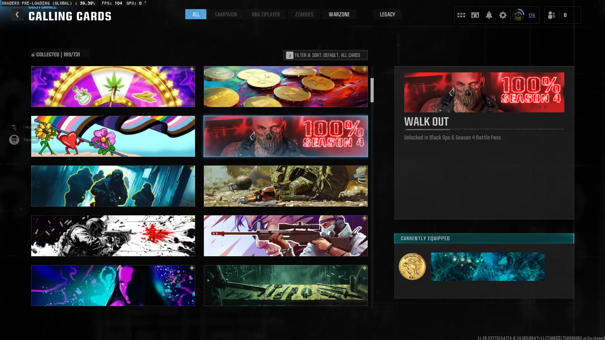
Task: Switch to the MULTIPLAYER tab
Action: (266, 14)
